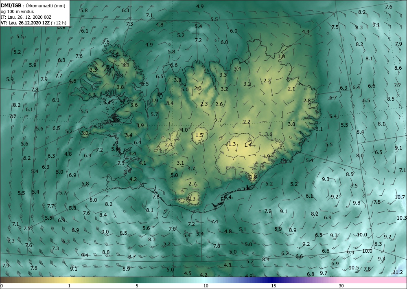The image size is (407, 289).
Task: Click the 4.6 value on the map
Action: [x=72, y=81]
